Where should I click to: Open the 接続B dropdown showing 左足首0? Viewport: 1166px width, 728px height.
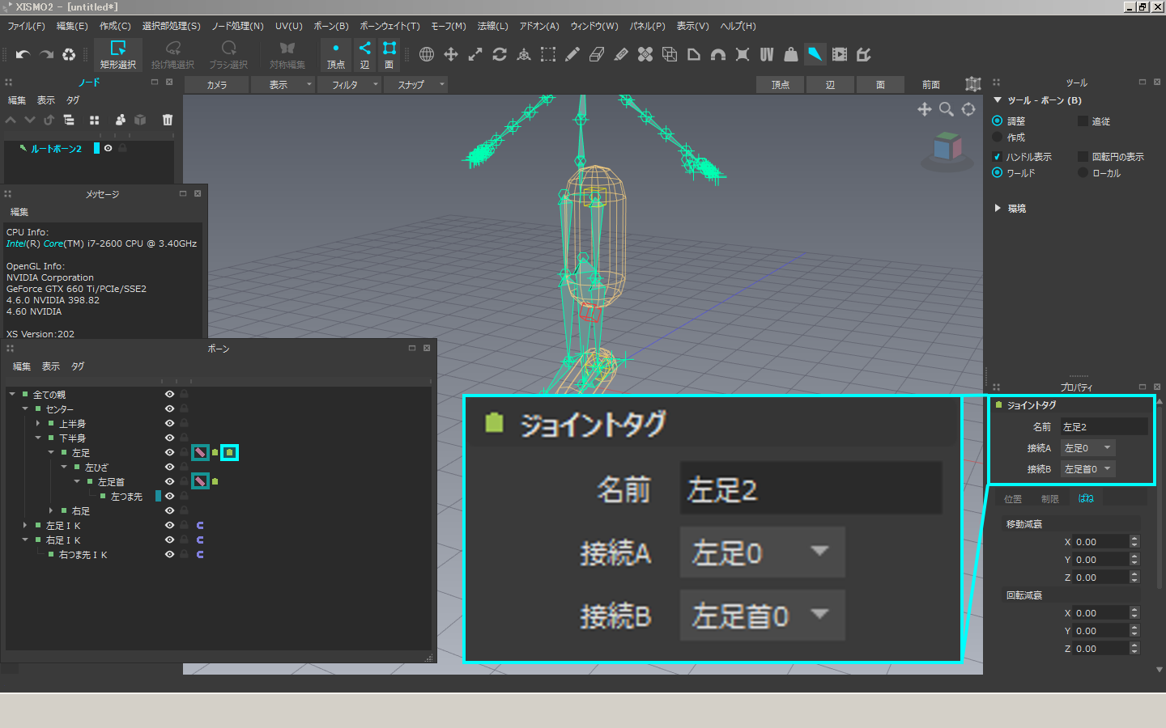point(1088,468)
